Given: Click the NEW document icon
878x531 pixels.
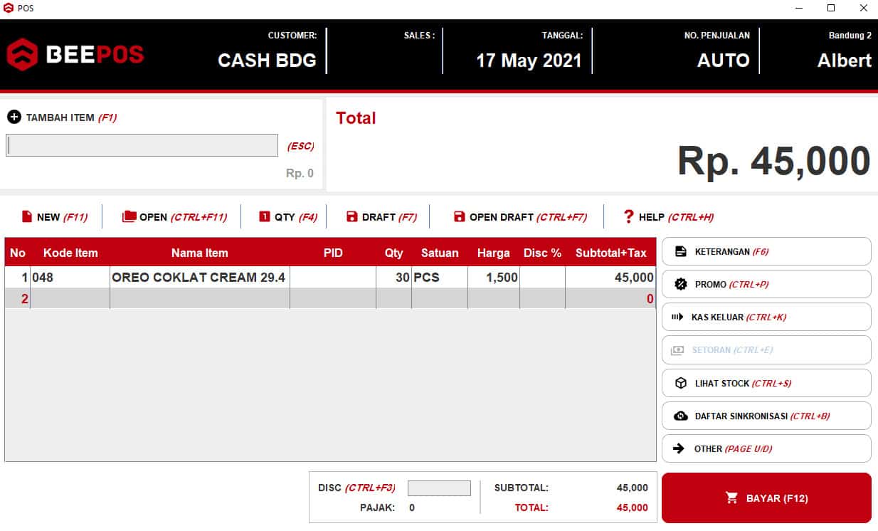Looking at the screenshot, I should coord(27,216).
